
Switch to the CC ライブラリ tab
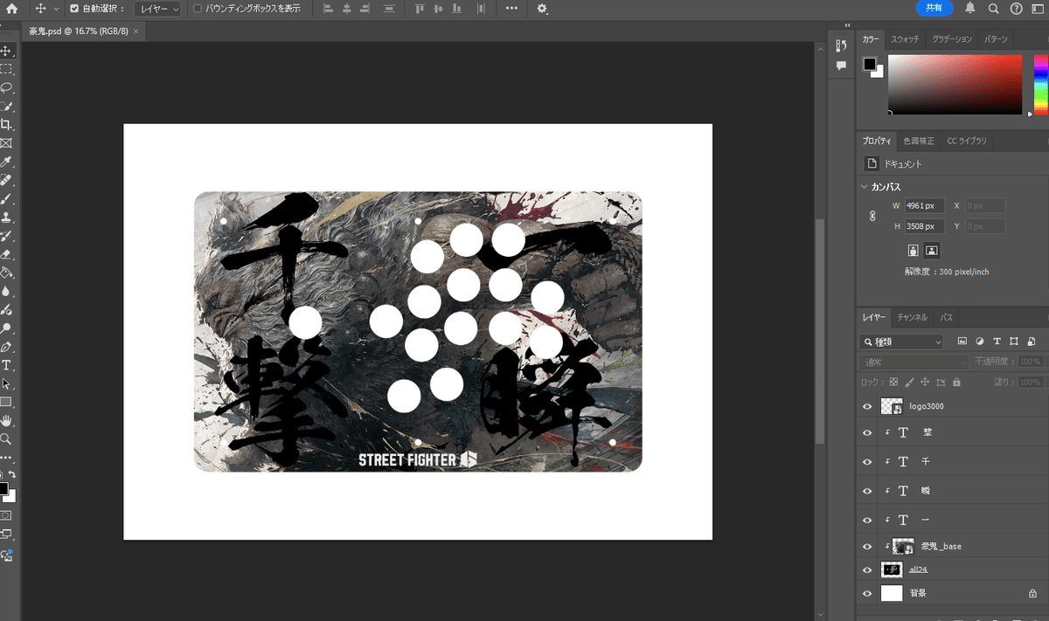click(x=967, y=141)
